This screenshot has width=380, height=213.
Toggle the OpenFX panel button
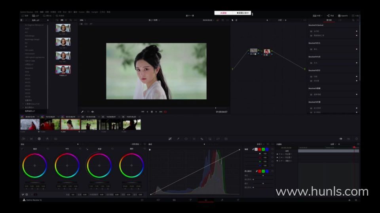pos(343,16)
